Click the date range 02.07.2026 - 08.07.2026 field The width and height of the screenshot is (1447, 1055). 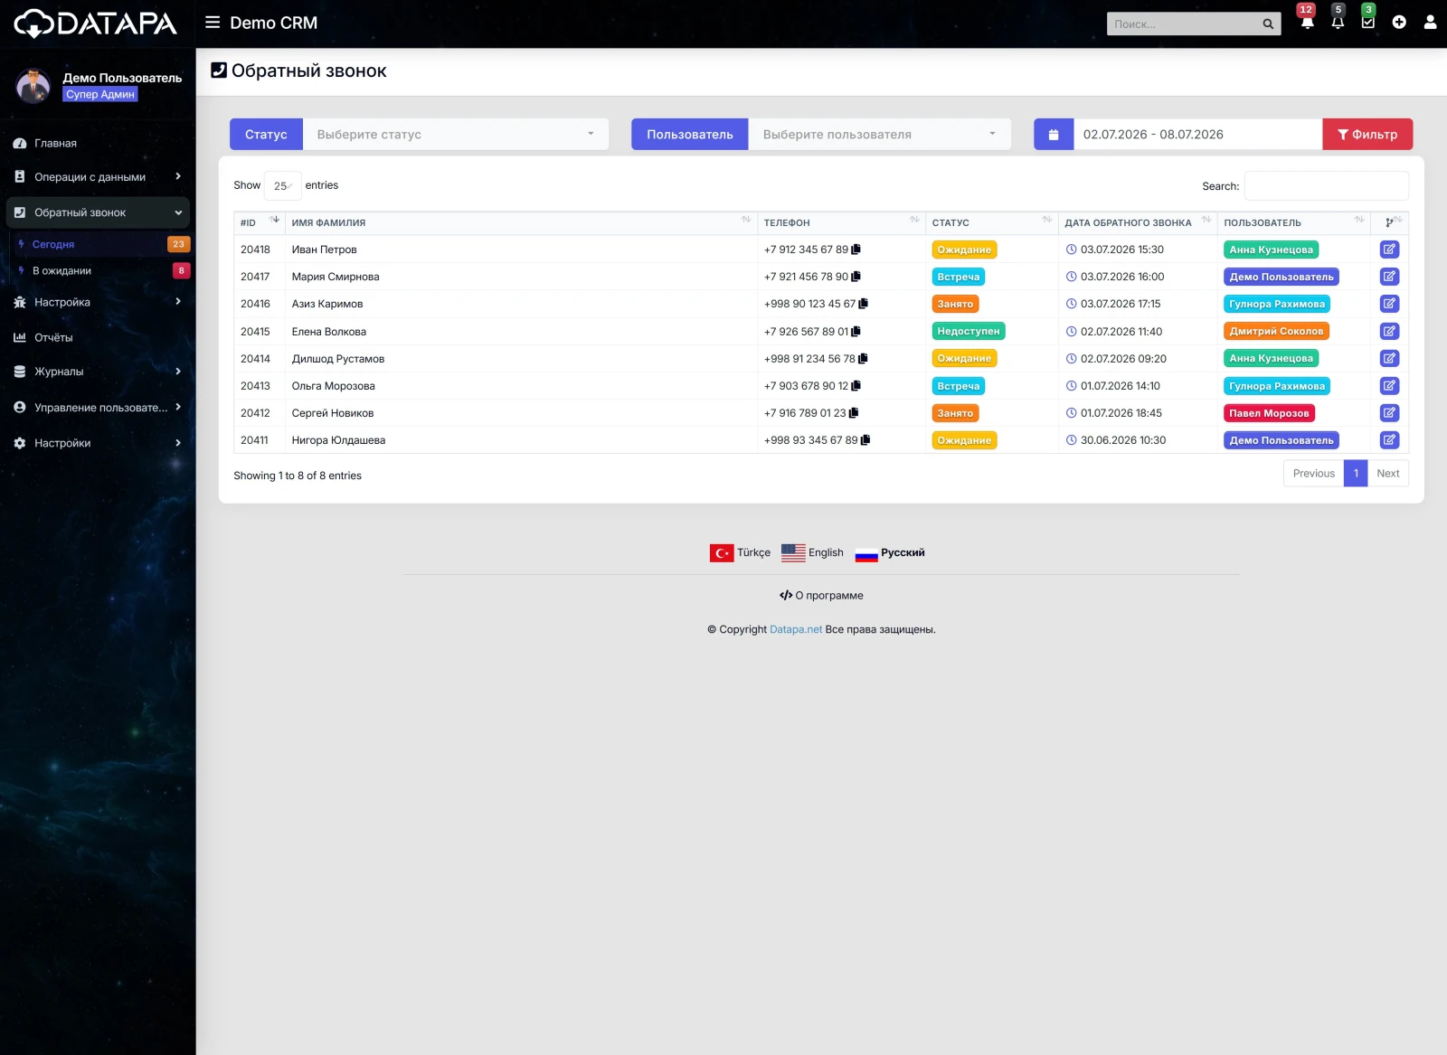coord(1197,135)
